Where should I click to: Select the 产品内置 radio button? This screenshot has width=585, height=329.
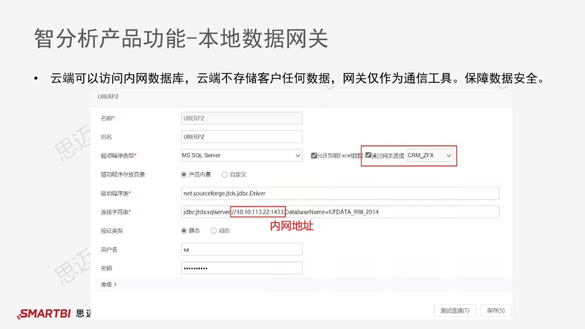pyautogui.click(x=184, y=175)
